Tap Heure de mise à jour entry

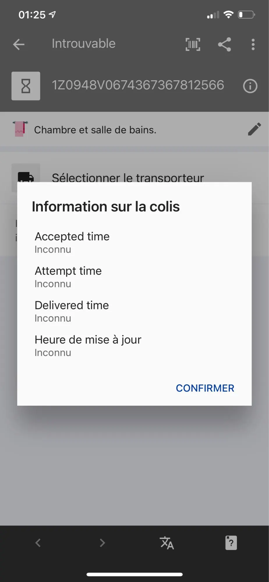[88, 345]
